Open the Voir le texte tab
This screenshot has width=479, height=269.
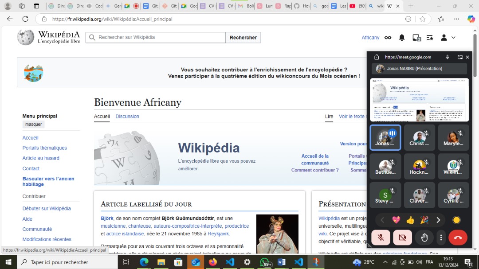pos(352,117)
